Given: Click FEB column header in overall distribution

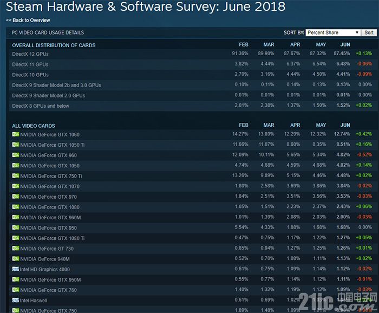Looking at the screenshot, I should tap(244, 45).
